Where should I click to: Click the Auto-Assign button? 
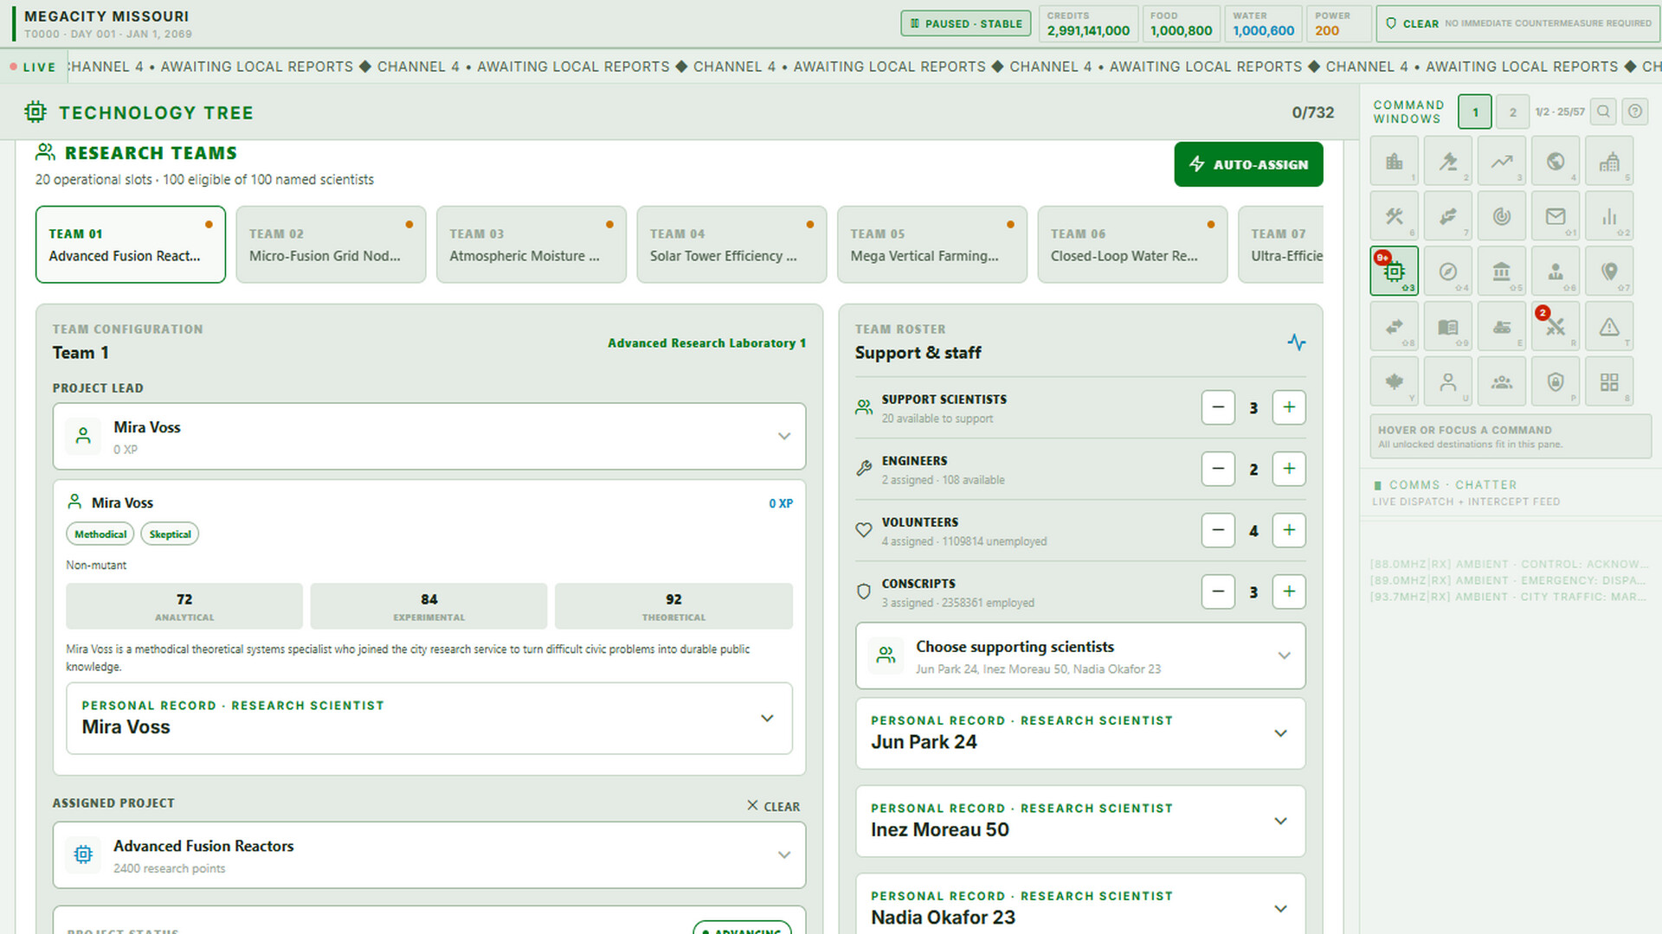click(x=1248, y=164)
